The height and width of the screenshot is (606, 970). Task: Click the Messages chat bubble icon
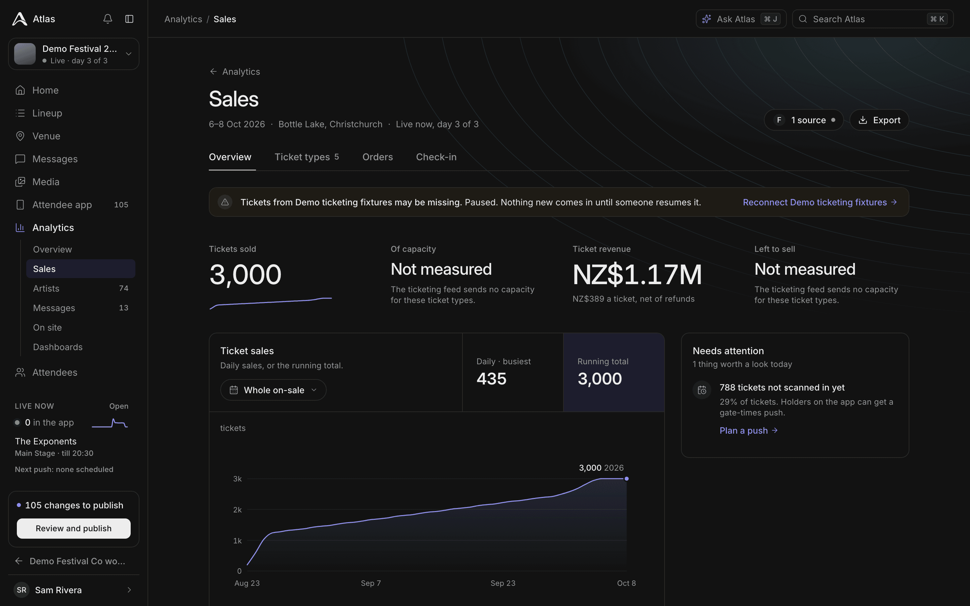click(x=20, y=159)
